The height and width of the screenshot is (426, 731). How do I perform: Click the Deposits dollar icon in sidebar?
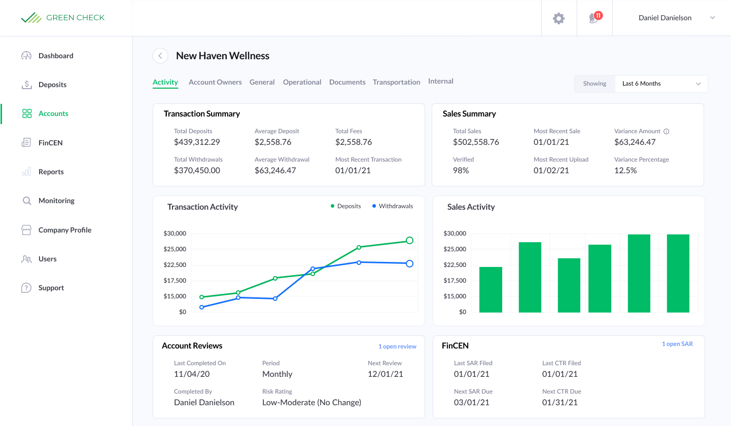(x=26, y=85)
